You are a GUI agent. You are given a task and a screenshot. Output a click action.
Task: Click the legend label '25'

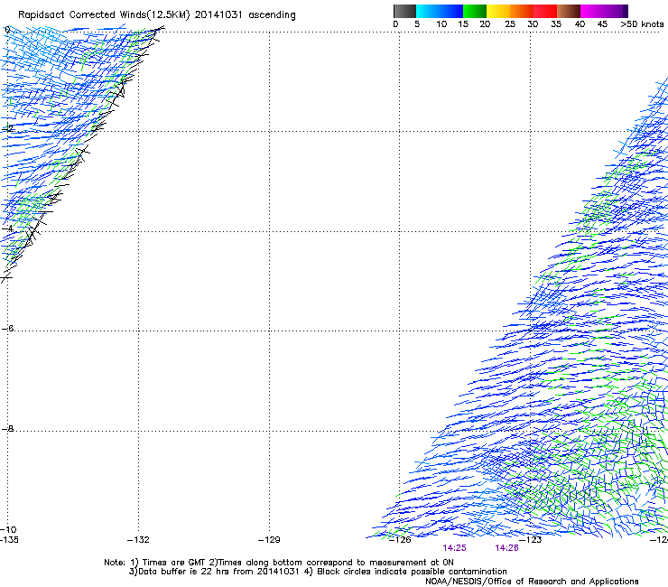(x=510, y=24)
